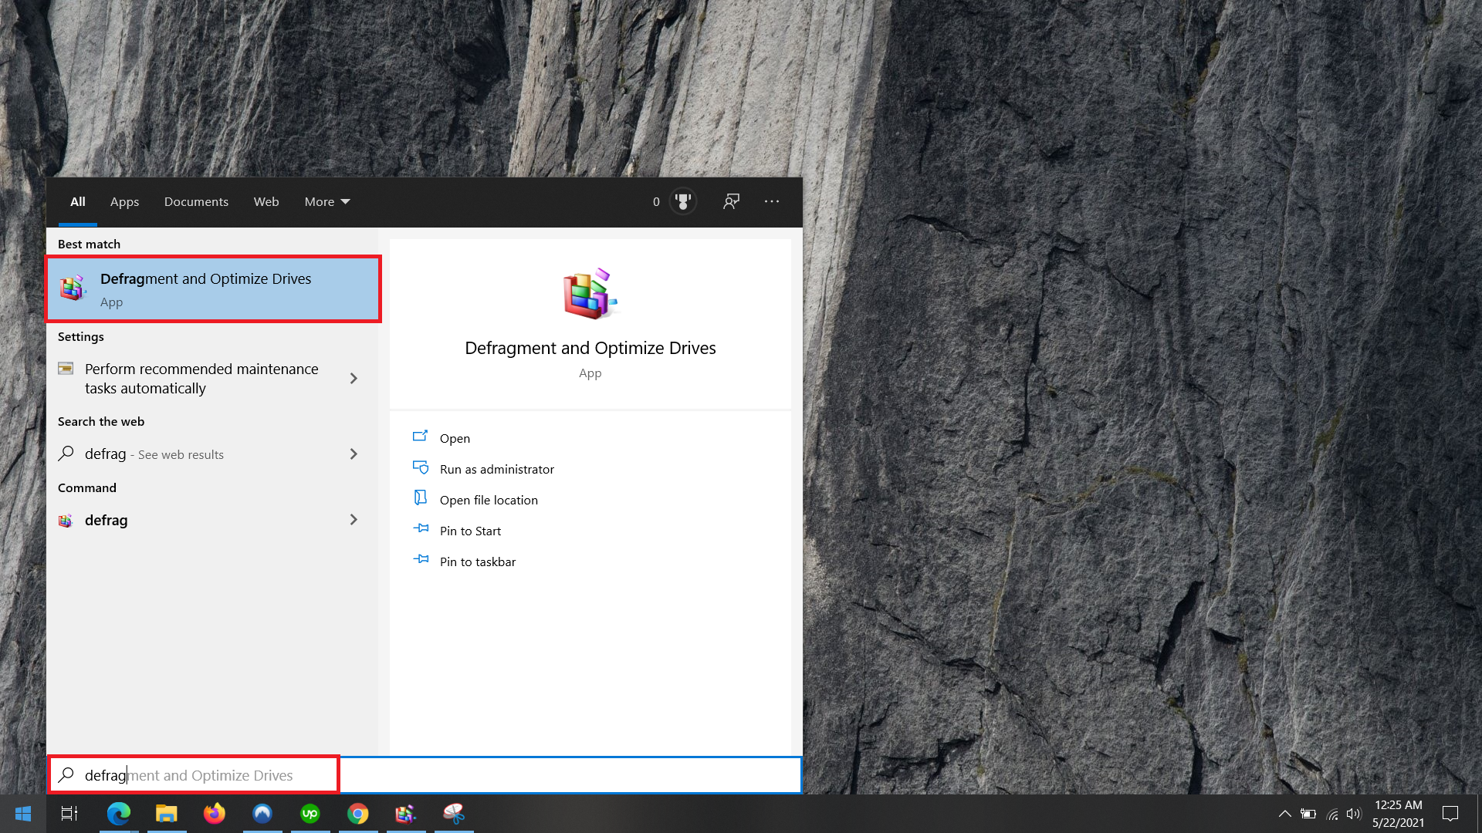The image size is (1482, 833).
Task: Open Perform recommended maintenance tasks automatically
Action: click(201, 378)
